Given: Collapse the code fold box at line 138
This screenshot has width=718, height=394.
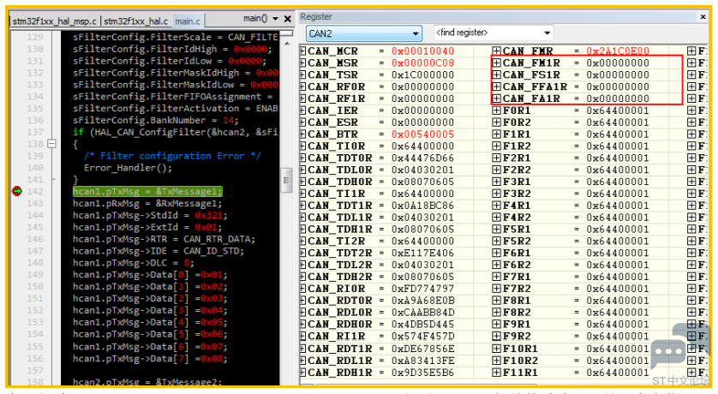Looking at the screenshot, I should click(x=51, y=144).
